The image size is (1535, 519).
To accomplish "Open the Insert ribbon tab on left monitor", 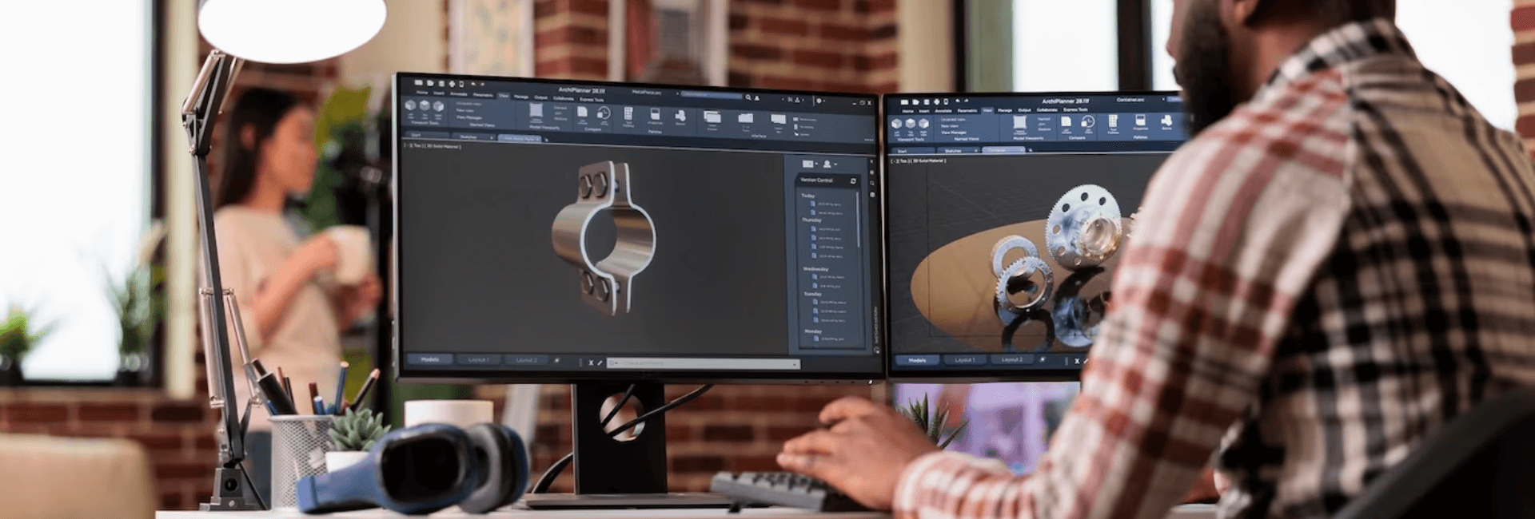I will click(438, 93).
